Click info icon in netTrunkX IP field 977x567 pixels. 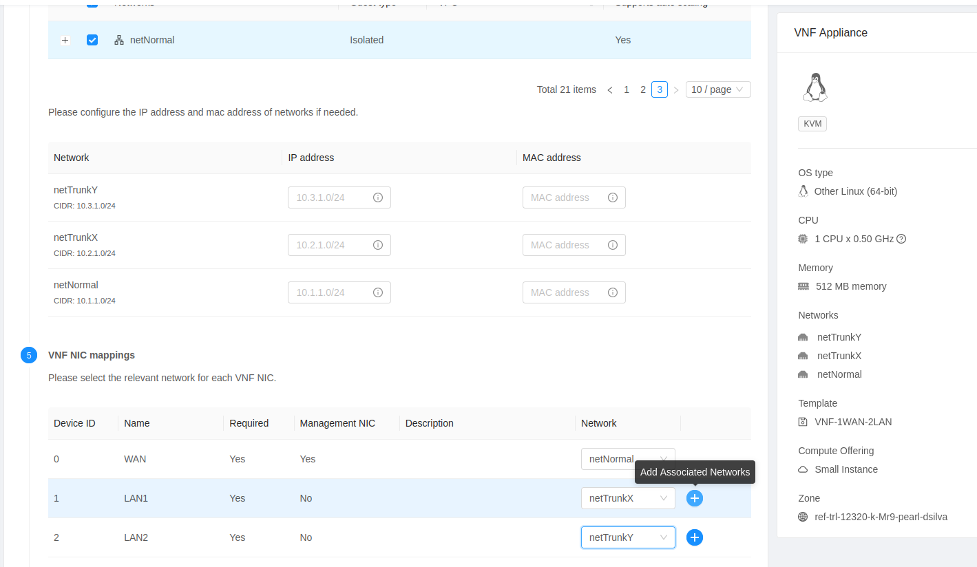(x=378, y=245)
